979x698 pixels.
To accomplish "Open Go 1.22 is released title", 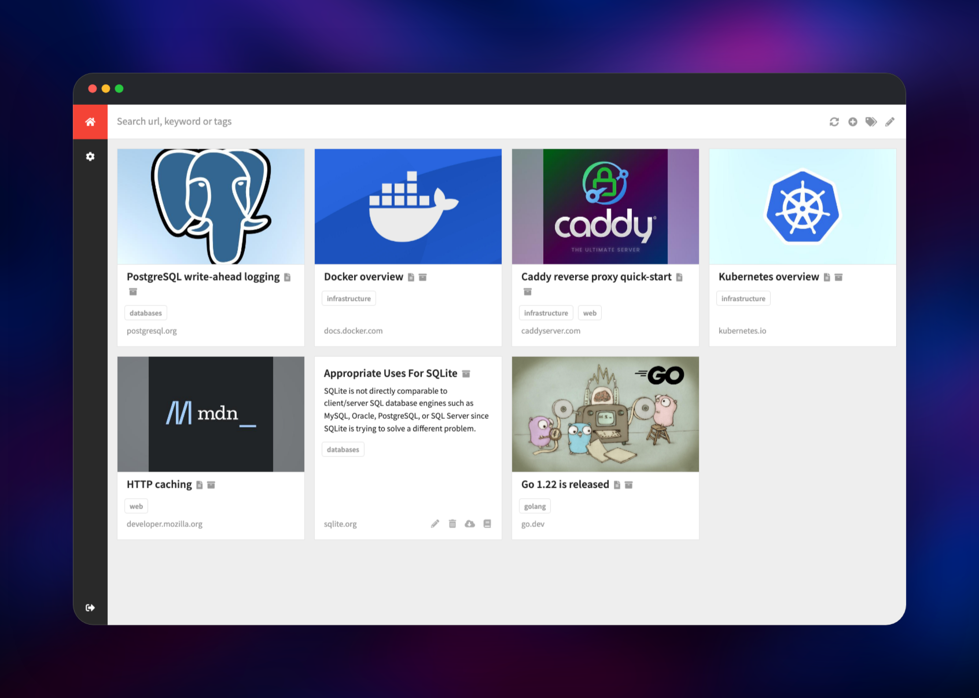I will (x=565, y=485).
